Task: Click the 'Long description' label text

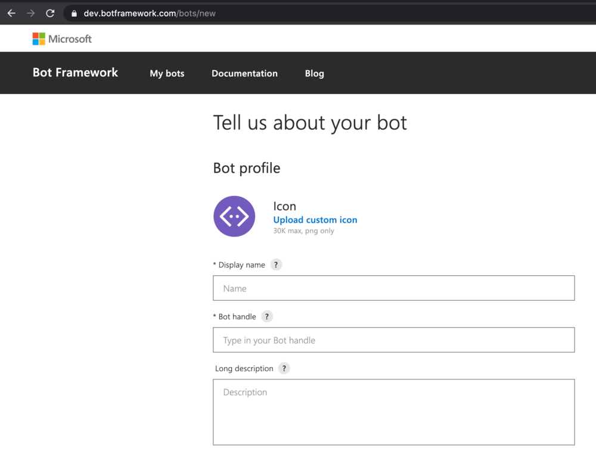Action: (x=244, y=369)
